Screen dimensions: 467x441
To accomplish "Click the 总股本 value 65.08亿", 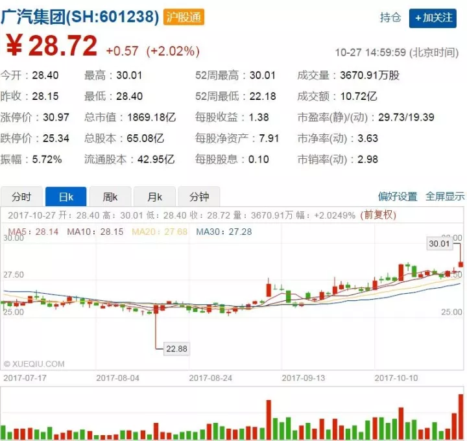I will tap(145, 138).
